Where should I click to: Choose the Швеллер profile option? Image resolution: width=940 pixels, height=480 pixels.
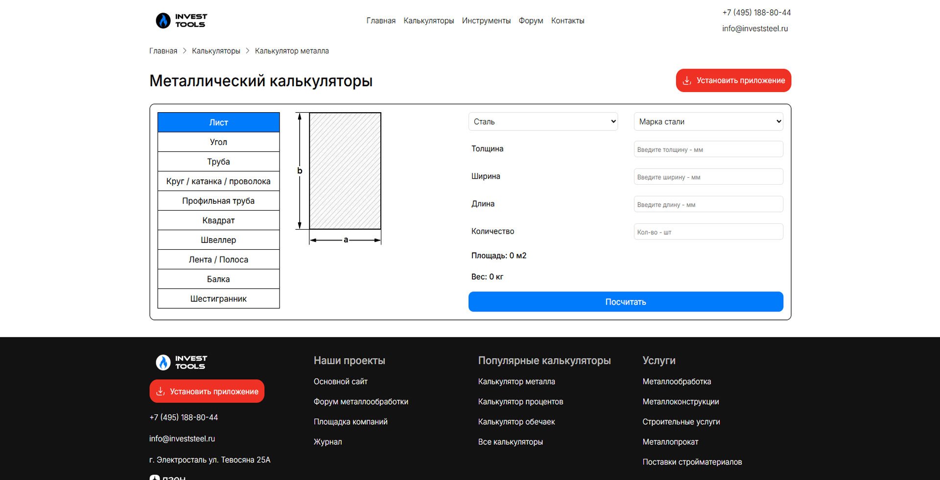click(218, 240)
